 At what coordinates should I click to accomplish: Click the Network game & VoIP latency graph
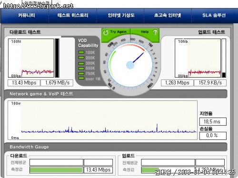coord(102,120)
